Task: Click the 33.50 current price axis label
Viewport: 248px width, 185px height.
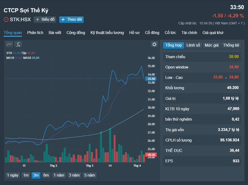Action: point(151,79)
